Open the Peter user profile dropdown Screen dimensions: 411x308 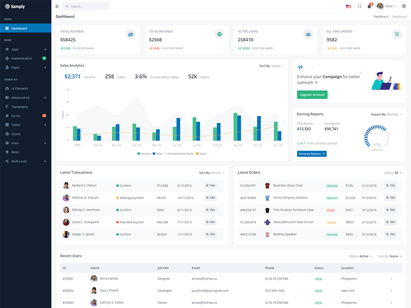[386, 6]
